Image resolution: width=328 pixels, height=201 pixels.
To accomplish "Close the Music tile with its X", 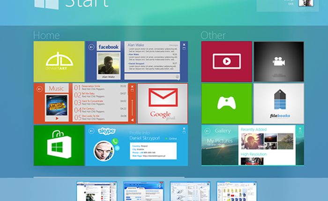I will click(x=132, y=86).
